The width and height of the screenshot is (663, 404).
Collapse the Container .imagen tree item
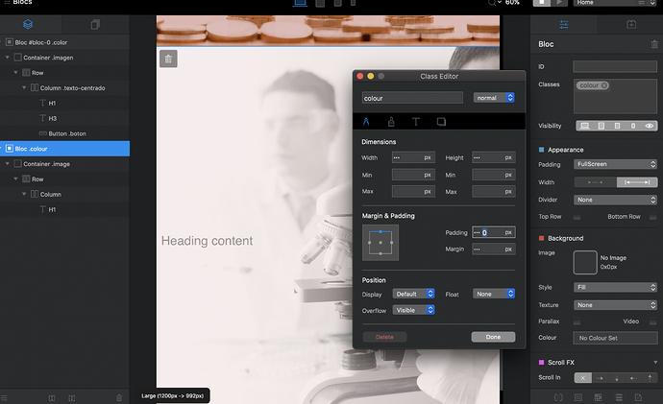(x=7, y=58)
